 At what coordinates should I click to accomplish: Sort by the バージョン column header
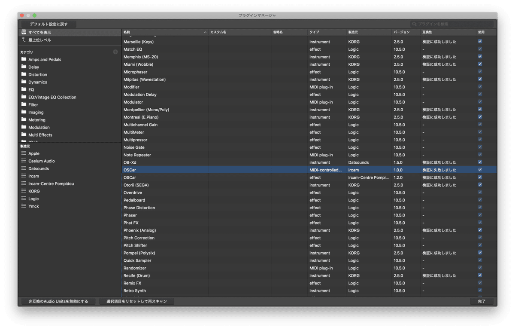406,32
